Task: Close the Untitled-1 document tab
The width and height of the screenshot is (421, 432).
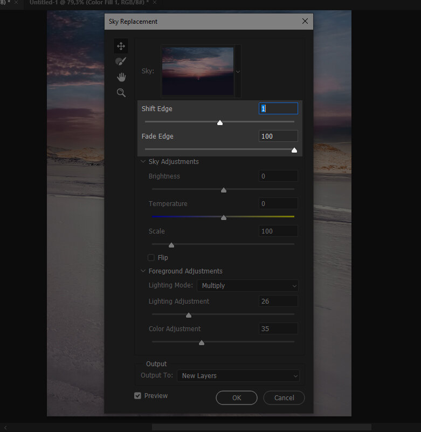Action: 155,3
